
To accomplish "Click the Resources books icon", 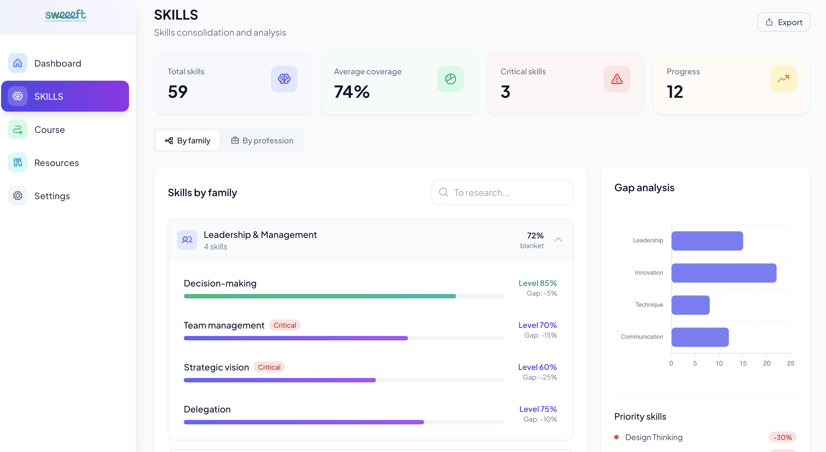I will 18,163.
